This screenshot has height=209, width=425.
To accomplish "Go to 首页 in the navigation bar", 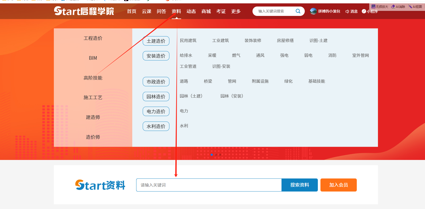I will click(132, 11).
